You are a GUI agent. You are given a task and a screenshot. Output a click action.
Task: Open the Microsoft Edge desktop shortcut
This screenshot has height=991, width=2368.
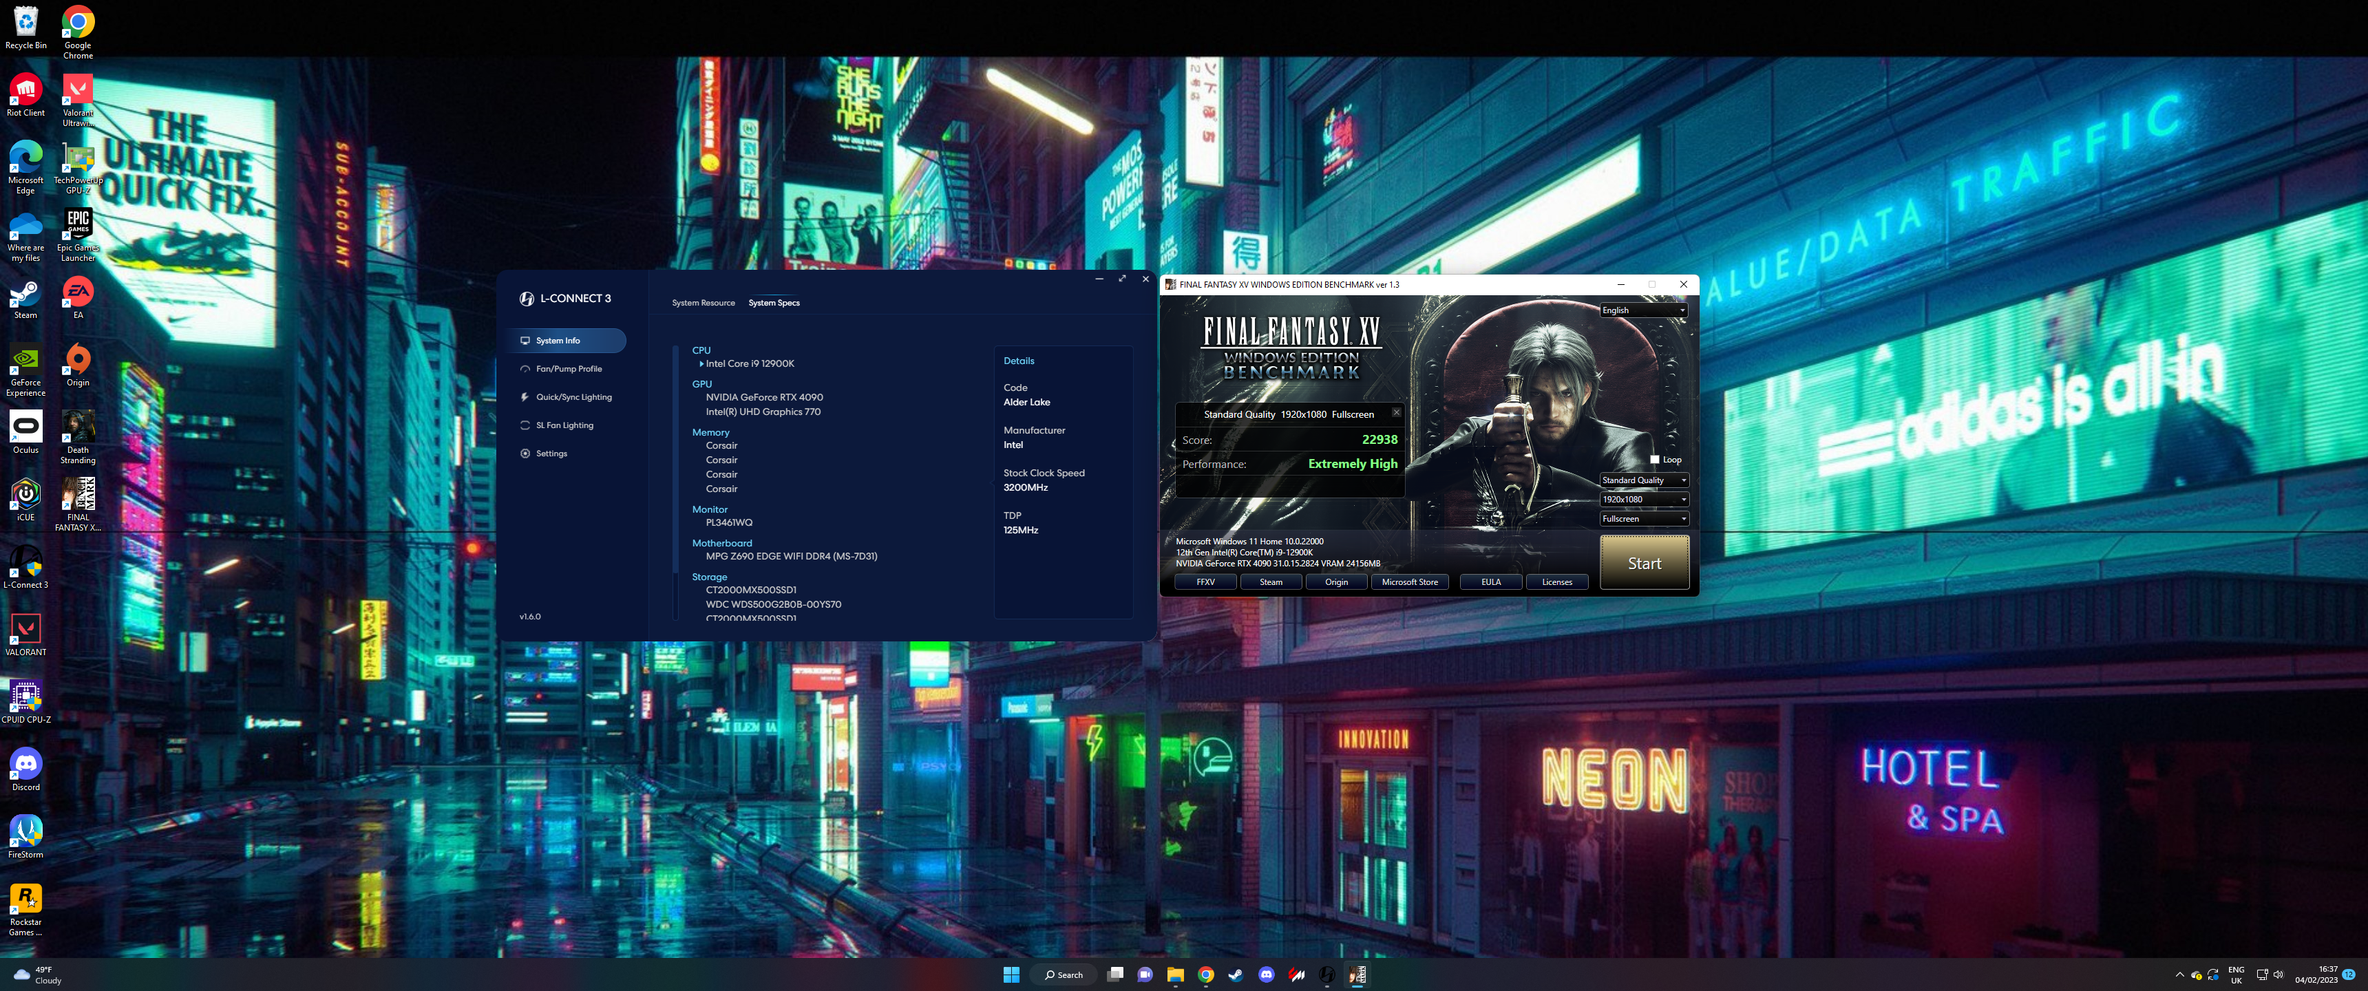click(25, 167)
